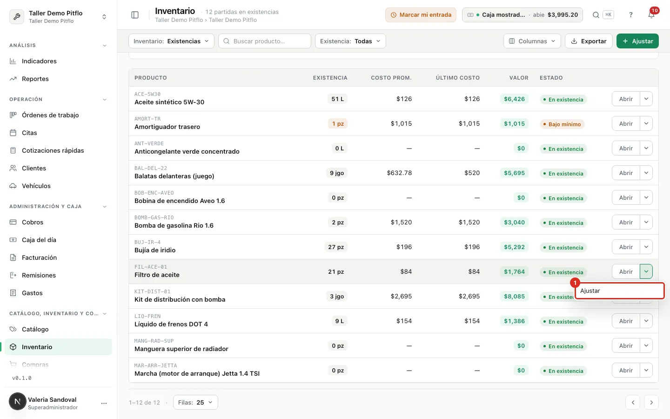Select Inventario in the sidebar
Viewport: 670px width, 419px height.
pyautogui.click(x=58, y=347)
